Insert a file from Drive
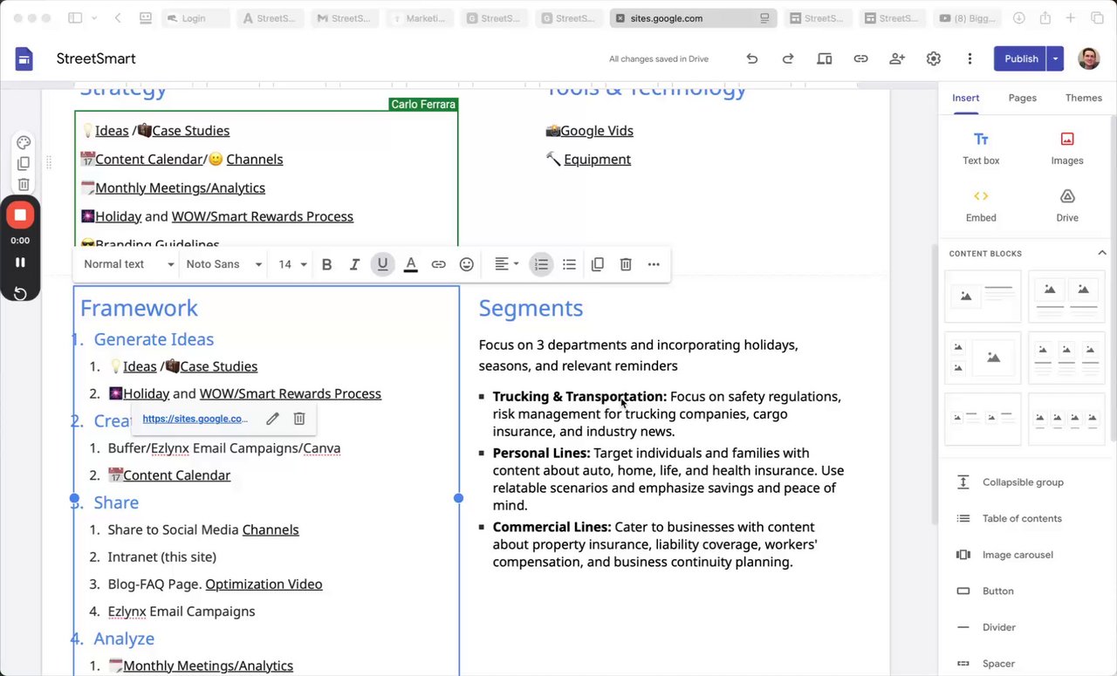The width and height of the screenshot is (1117, 676). [1066, 206]
